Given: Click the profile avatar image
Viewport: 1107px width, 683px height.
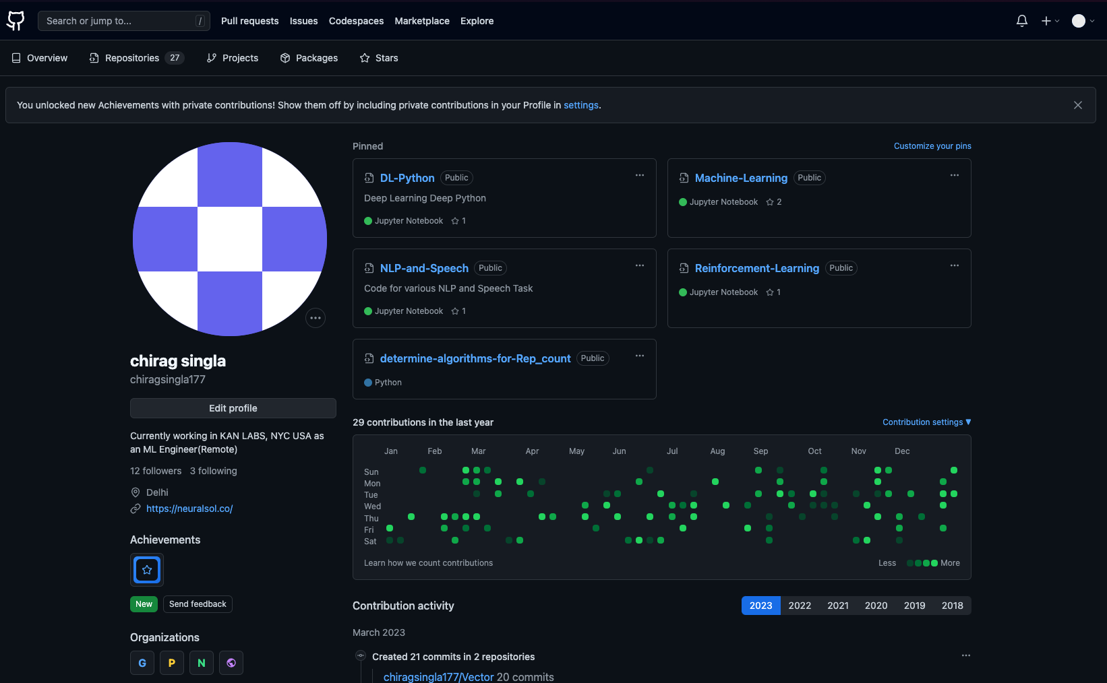Looking at the screenshot, I should point(230,239).
